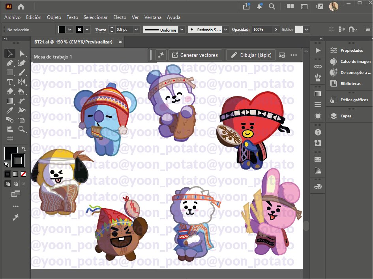Click Generar vectores button

pyautogui.click(x=195, y=55)
